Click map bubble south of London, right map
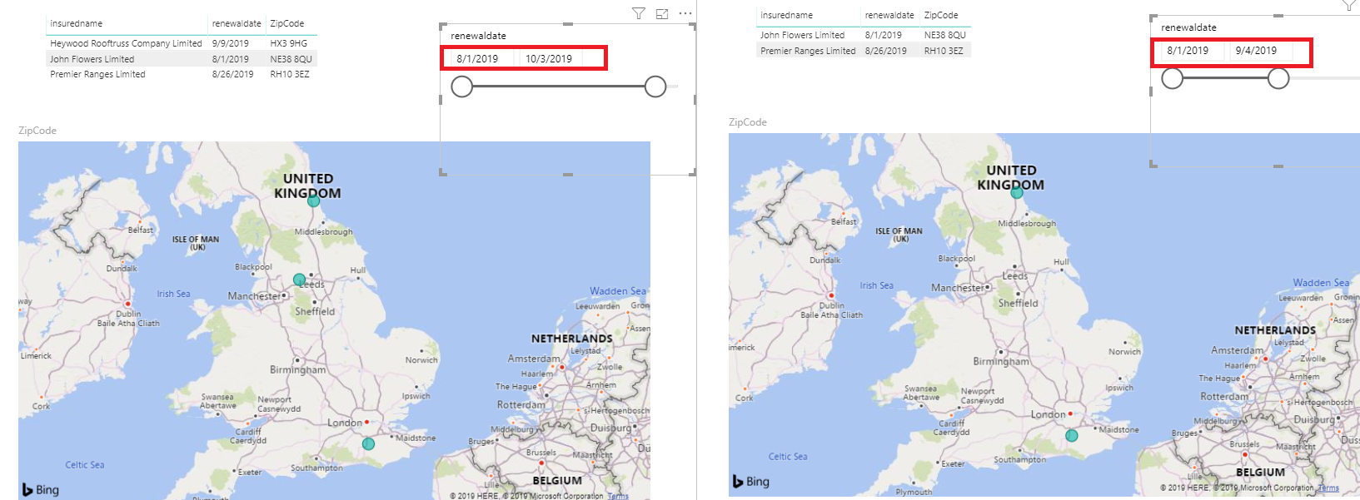Image resolution: width=1360 pixels, height=500 pixels. pyautogui.click(x=1072, y=435)
